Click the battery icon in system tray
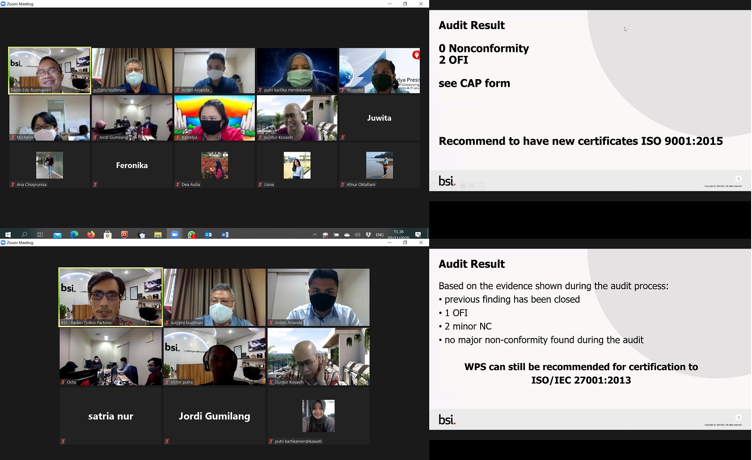The width and height of the screenshot is (752, 460). pos(336,235)
